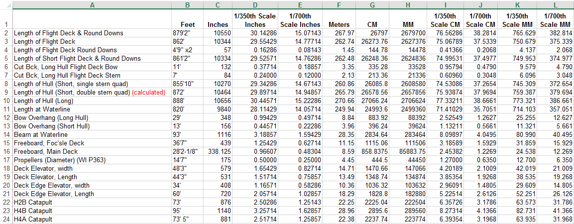Click the MM value 2679700
The image size is (574, 224).
[x=408, y=33]
